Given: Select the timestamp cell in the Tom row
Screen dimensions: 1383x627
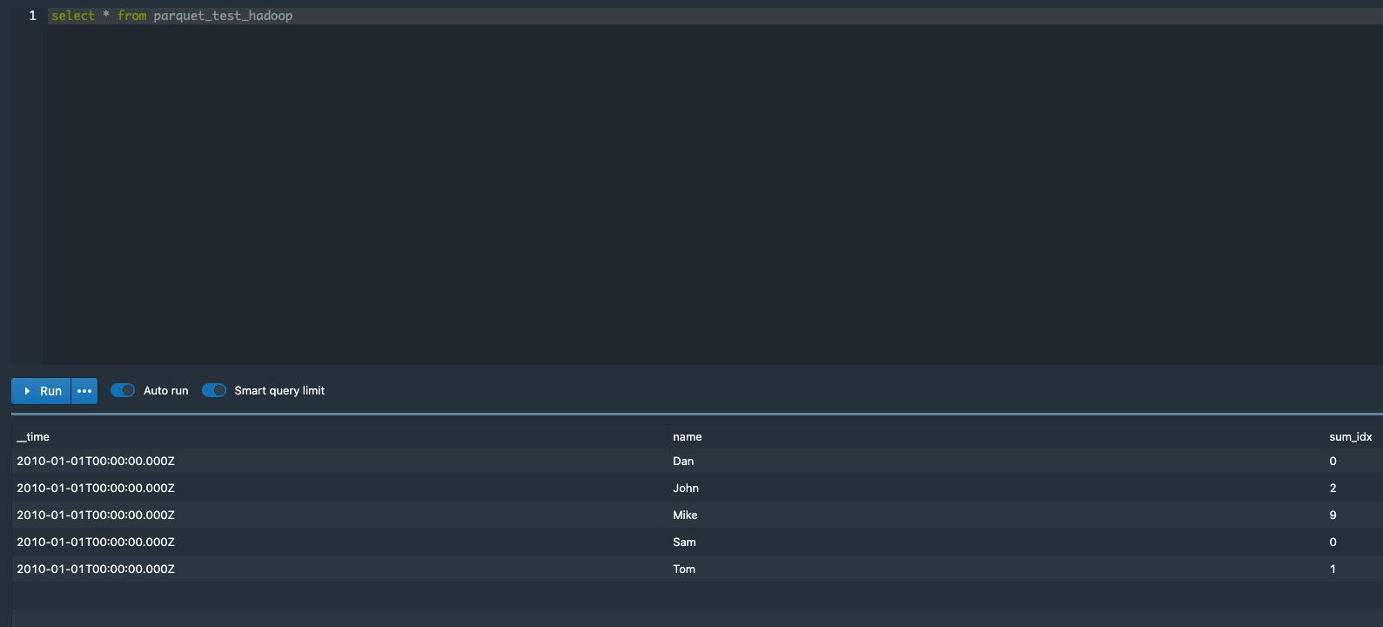Looking at the screenshot, I should pos(96,569).
